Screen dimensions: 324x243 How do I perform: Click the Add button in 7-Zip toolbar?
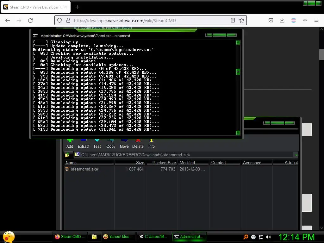(x=70, y=144)
